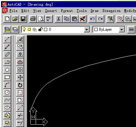Image resolution: width=136 pixels, height=127 pixels.
Task: Open the Linetype button right of ByLayer
Action: pos(131,29)
